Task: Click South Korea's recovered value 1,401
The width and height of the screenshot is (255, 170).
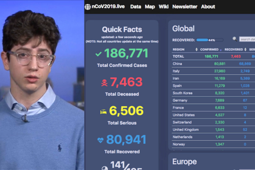Action: (245, 93)
